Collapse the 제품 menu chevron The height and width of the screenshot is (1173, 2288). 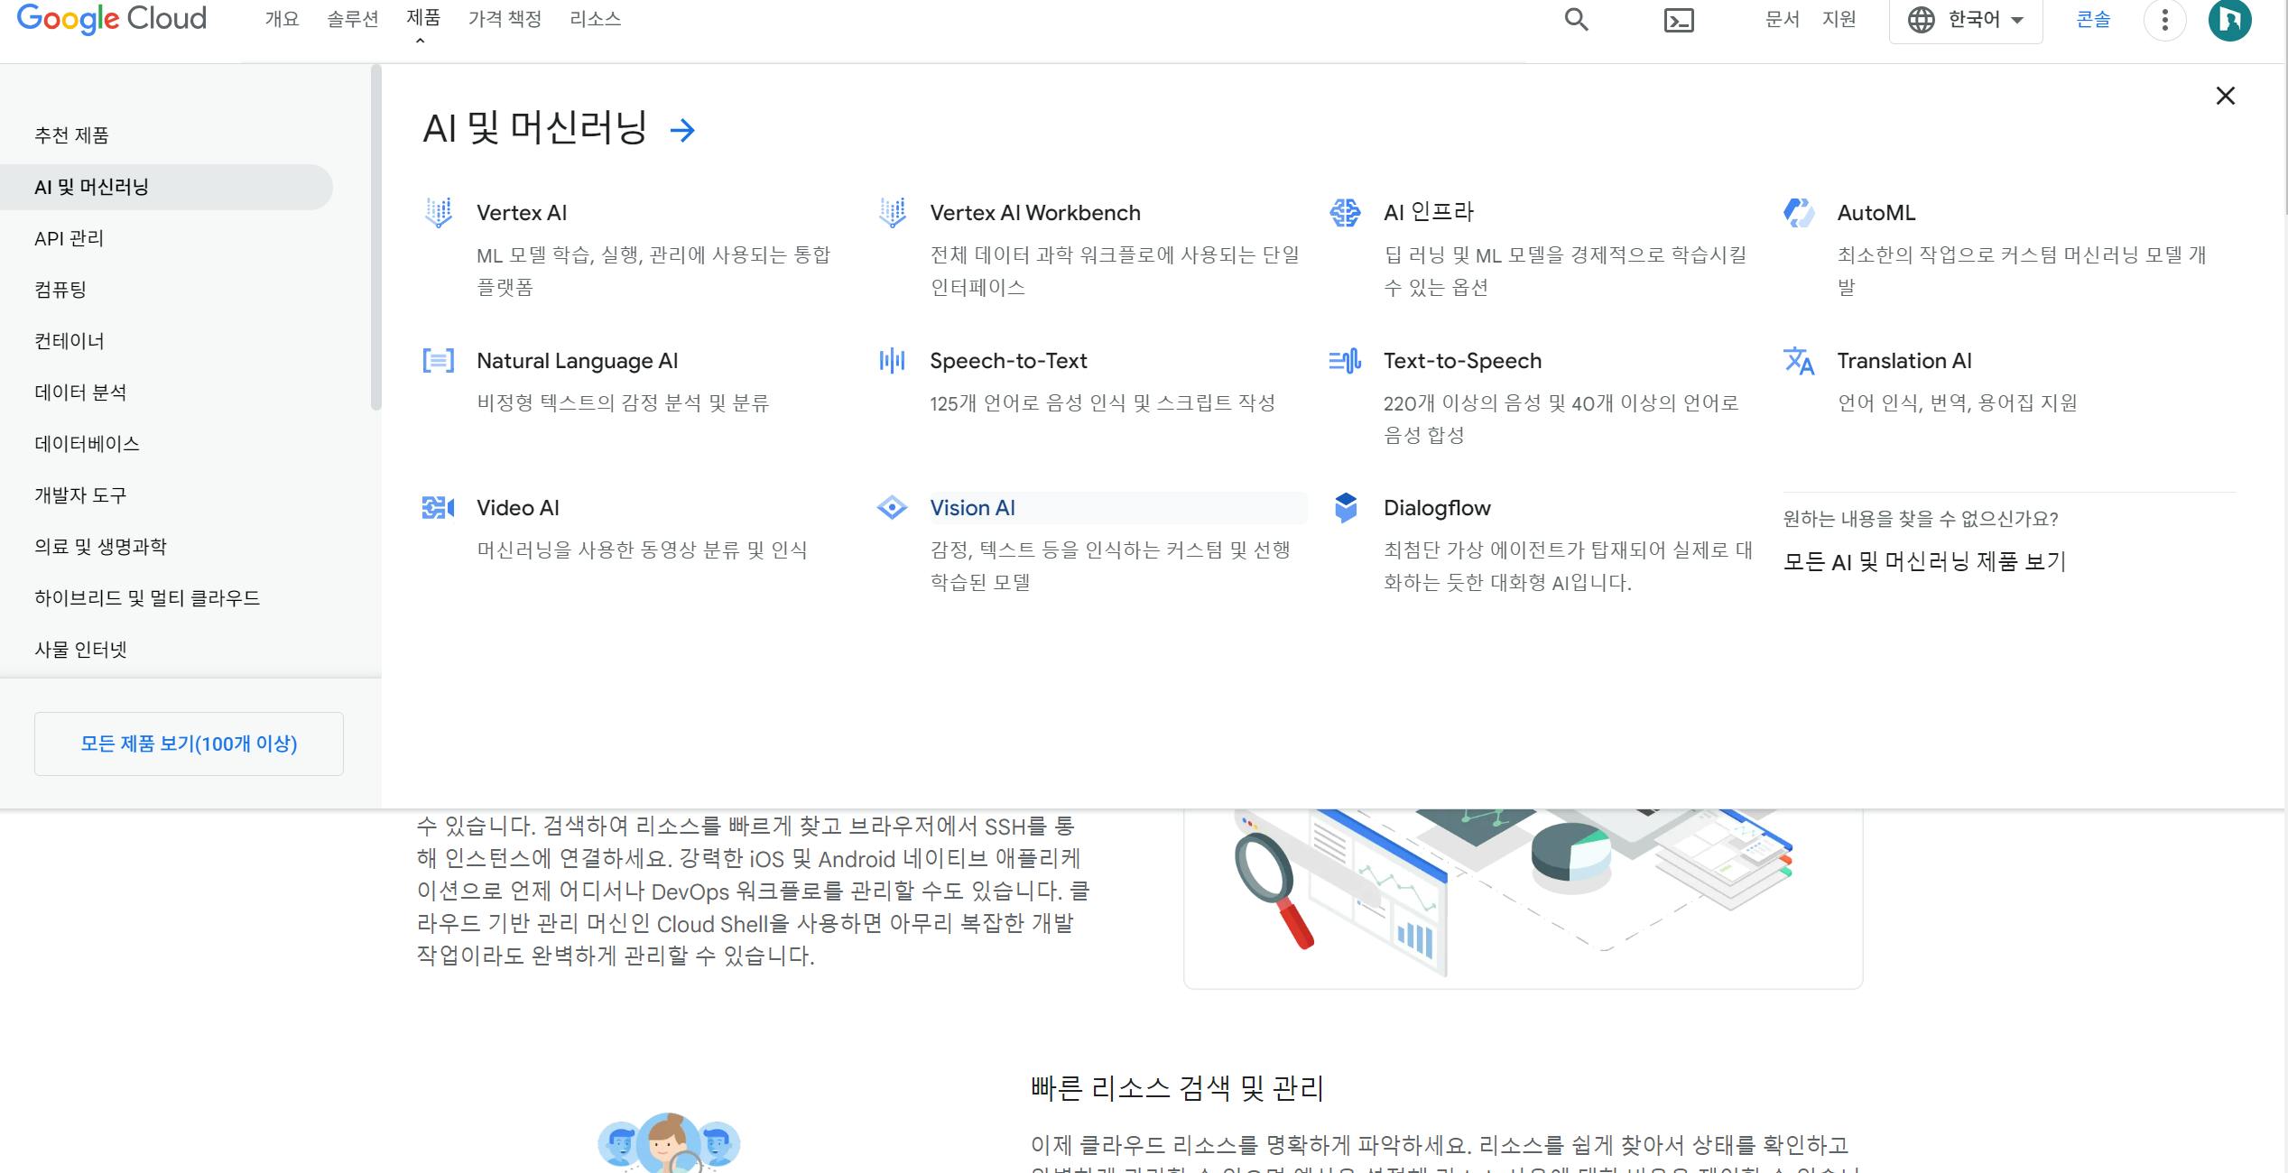coord(420,41)
